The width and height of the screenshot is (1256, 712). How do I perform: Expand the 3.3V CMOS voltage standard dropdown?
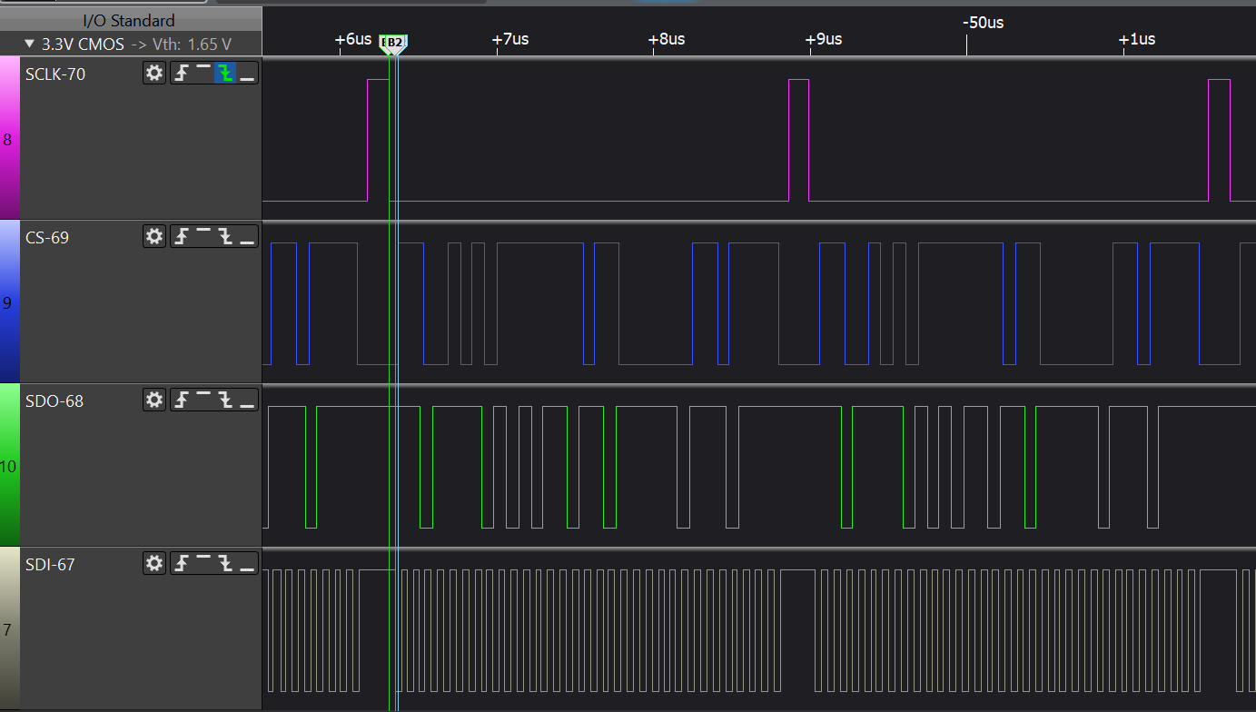pyautogui.click(x=30, y=44)
